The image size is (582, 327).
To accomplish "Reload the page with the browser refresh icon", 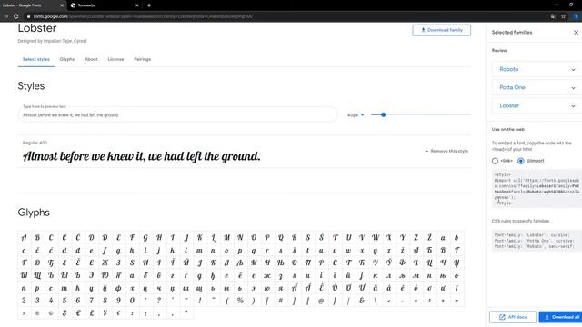I will click(16, 16).
